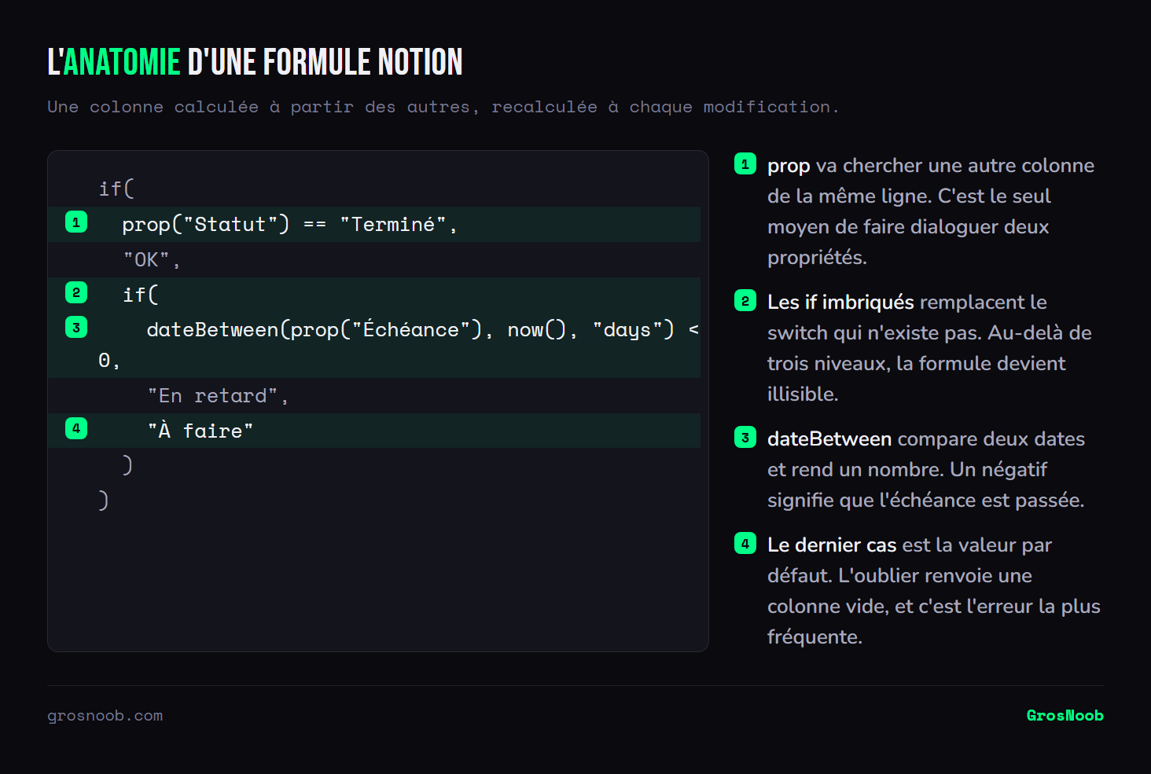Click the code line prop("Statut") == "Terminé",
The height and width of the screenshot is (774, 1151).
(x=374, y=225)
